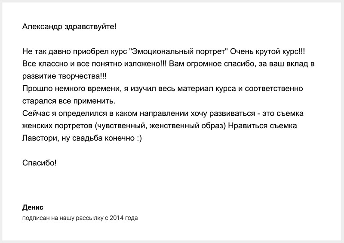The width and height of the screenshot is (344, 243).
Task: Click the words "Нравиться съемка"
Action: 262,126
